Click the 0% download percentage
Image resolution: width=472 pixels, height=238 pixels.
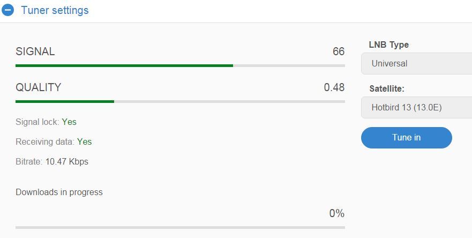337,213
